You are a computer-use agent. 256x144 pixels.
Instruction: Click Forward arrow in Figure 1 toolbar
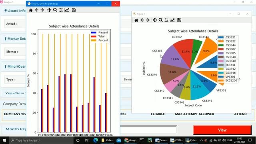pos(148,20)
